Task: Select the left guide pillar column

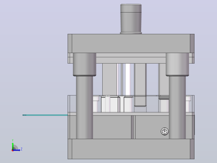Action: click(84, 107)
